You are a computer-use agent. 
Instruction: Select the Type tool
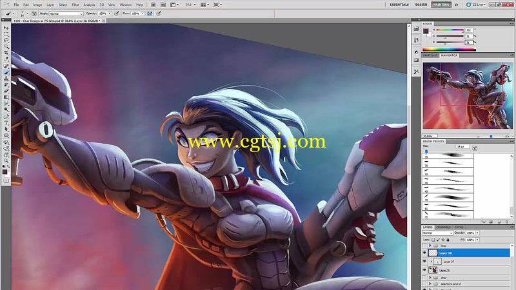[6, 123]
